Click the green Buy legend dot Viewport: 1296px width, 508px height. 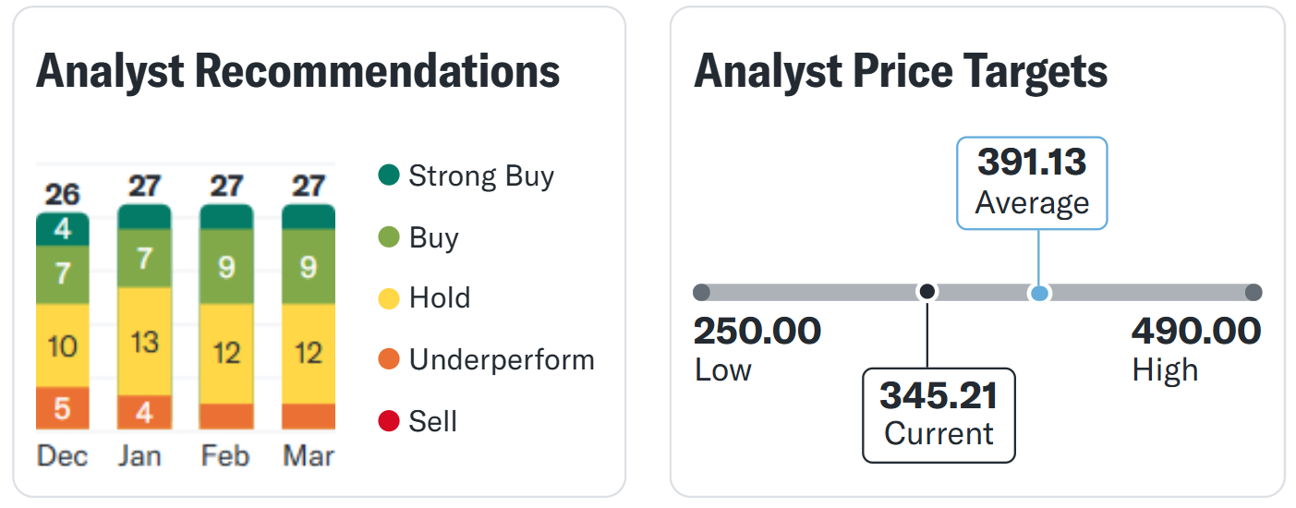pyautogui.click(x=389, y=237)
